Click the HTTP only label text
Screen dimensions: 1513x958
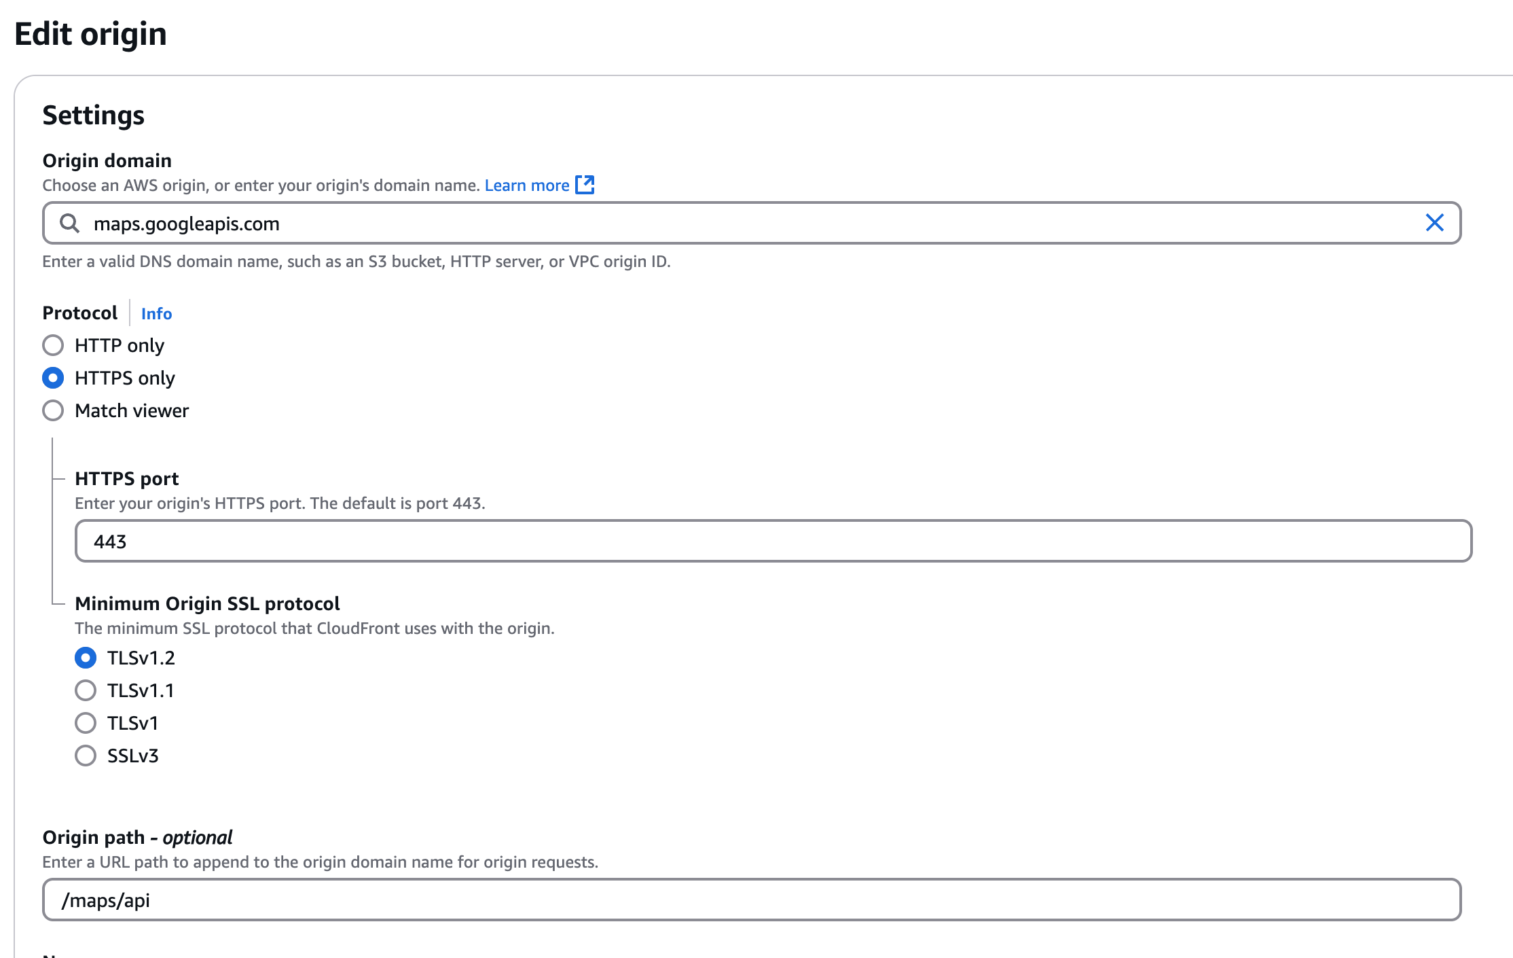tap(120, 345)
